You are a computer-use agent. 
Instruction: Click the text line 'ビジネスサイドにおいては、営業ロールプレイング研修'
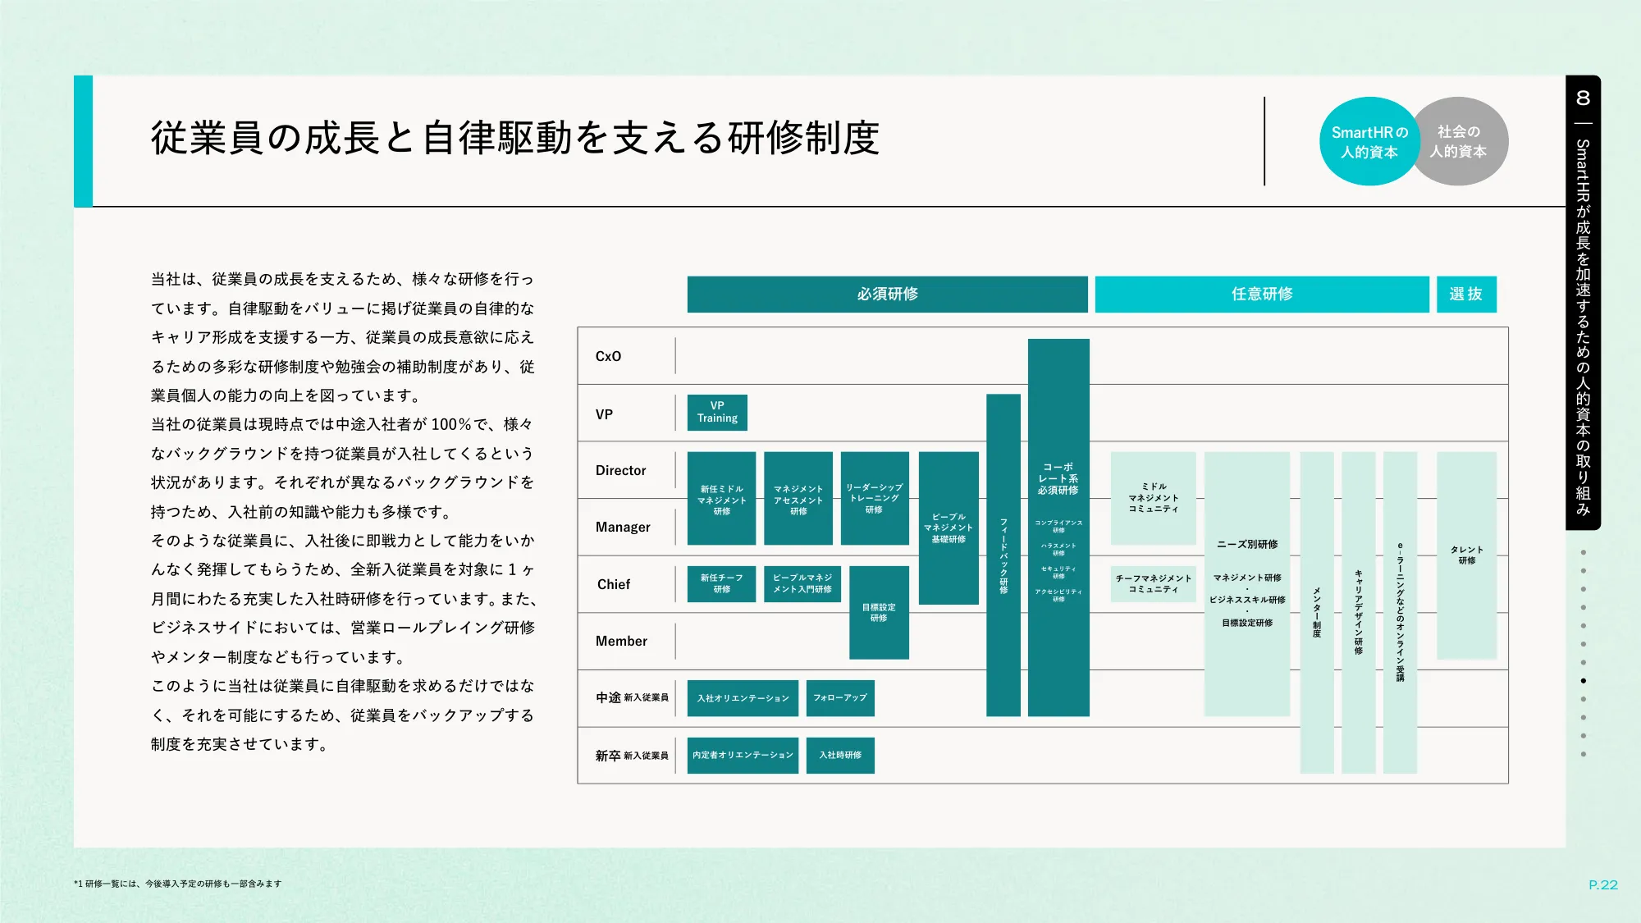(342, 628)
